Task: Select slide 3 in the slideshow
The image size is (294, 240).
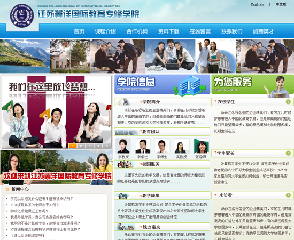Action: [90, 146]
